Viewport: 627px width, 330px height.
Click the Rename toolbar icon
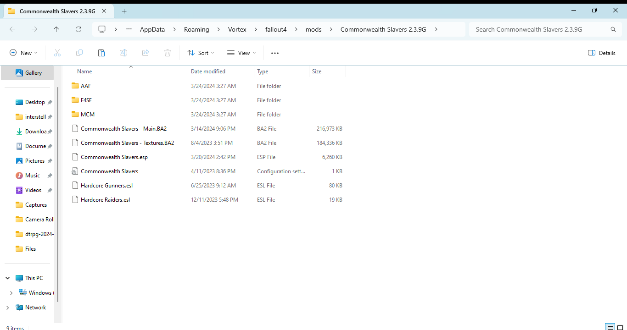pyautogui.click(x=123, y=53)
